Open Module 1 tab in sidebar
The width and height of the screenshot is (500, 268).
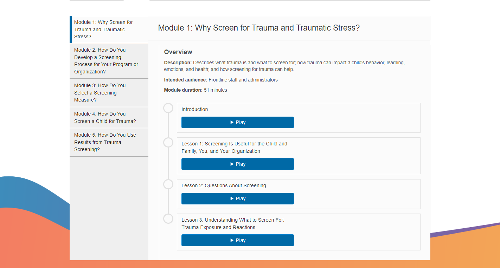pos(109,30)
